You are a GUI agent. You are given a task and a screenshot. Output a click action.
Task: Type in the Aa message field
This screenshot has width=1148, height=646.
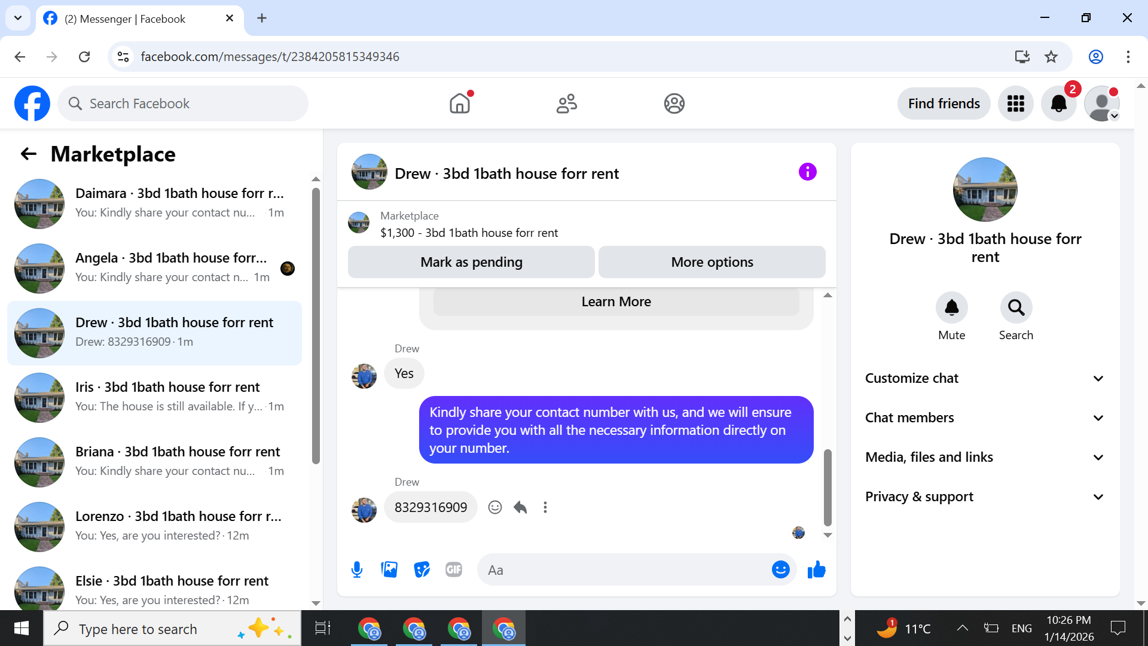tap(622, 570)
